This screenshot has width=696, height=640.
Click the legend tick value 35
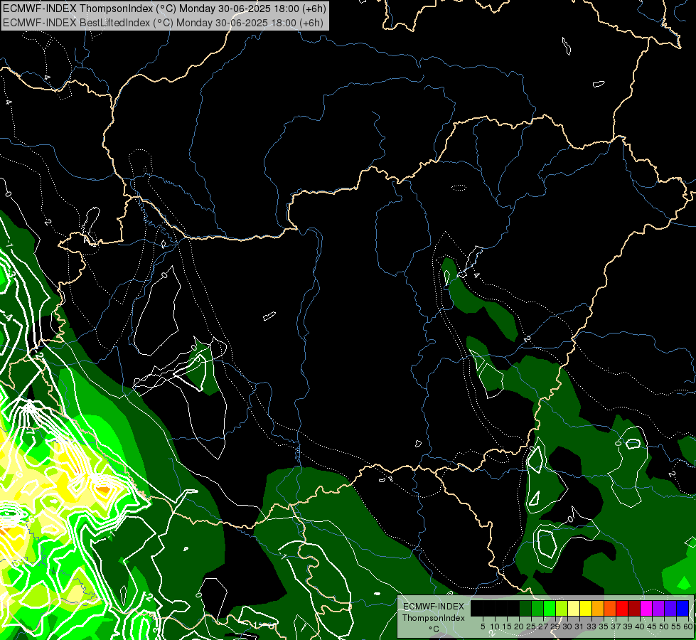604,626
